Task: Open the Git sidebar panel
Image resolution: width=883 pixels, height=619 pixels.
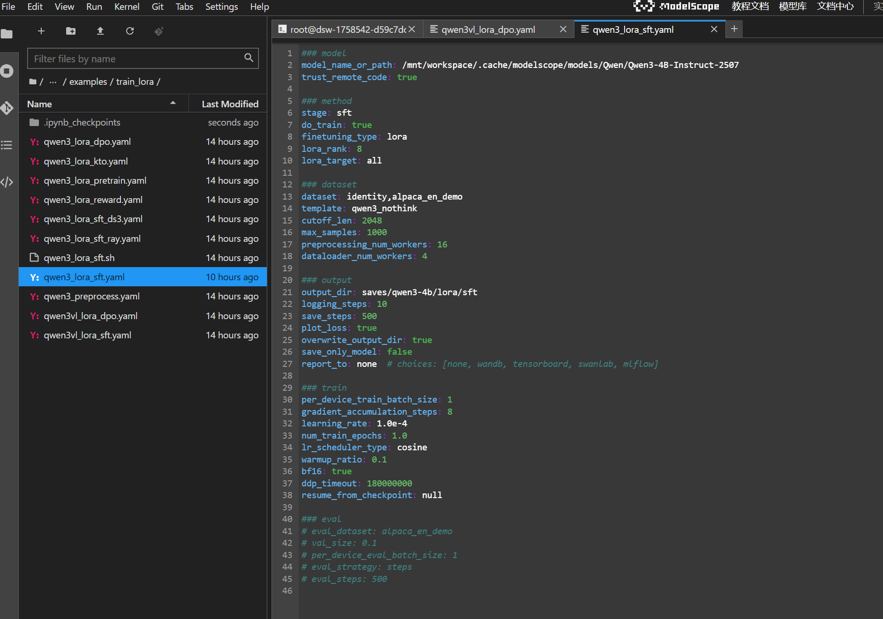Action: (7, 108)
